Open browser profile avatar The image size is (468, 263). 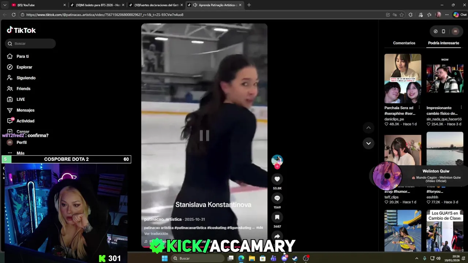[438, 15]
